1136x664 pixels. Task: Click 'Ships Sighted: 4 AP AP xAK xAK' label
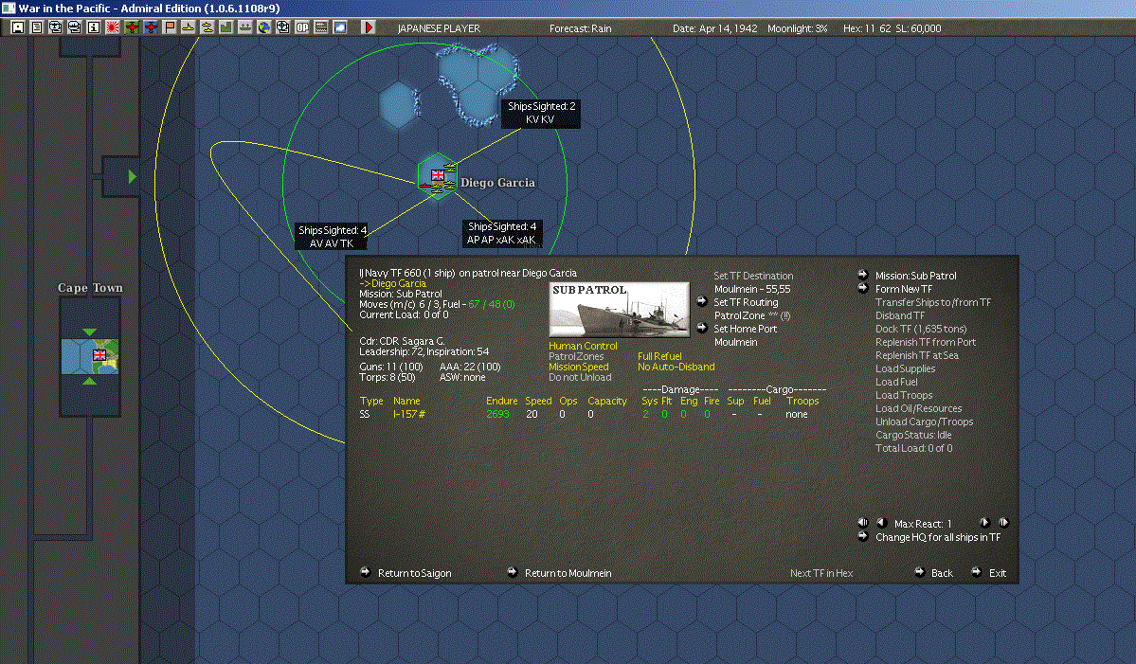(501, 233)
